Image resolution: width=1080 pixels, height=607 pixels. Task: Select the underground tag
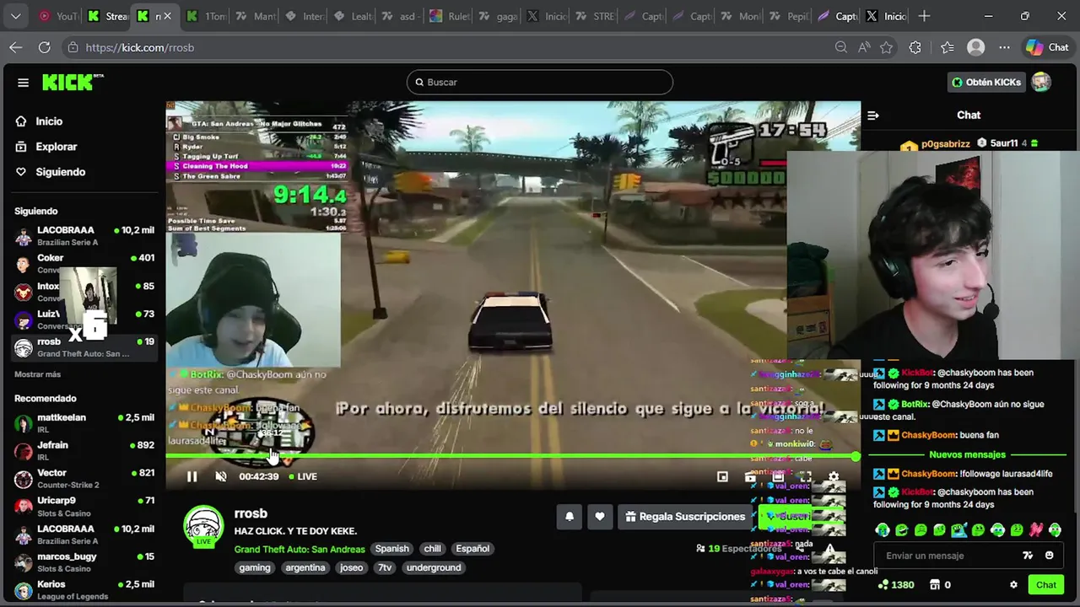(x=434, y=568)
